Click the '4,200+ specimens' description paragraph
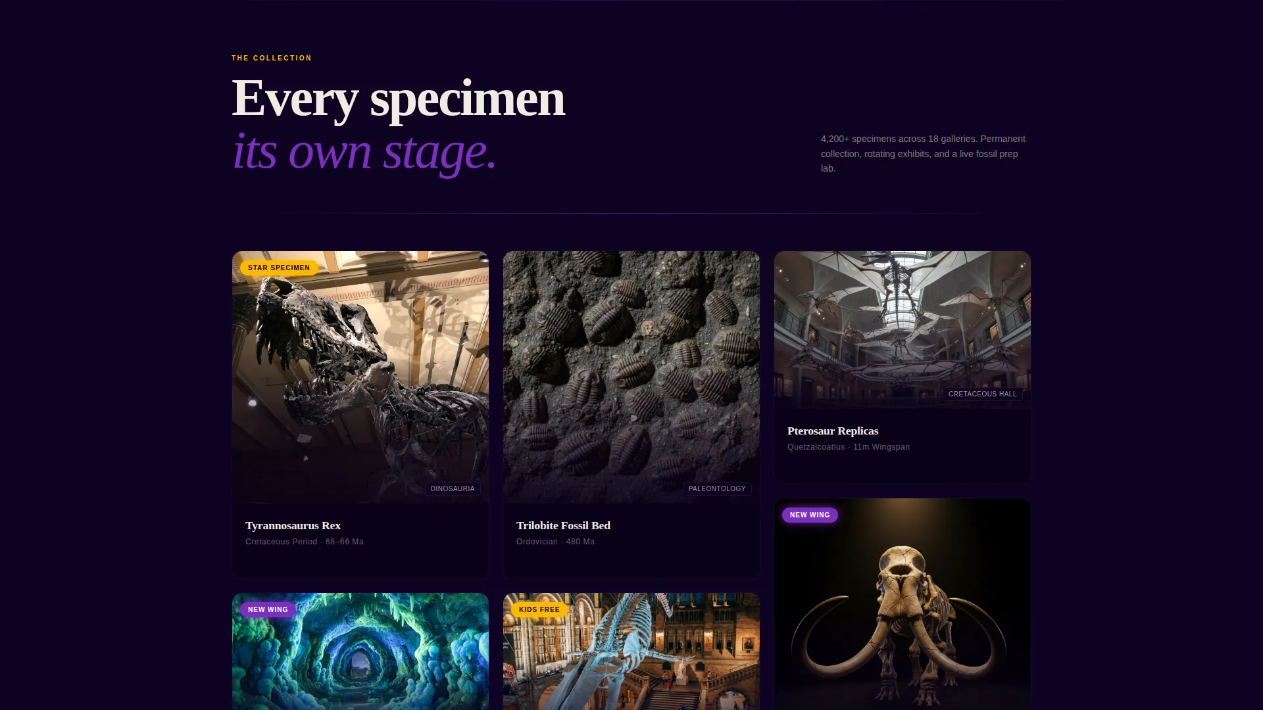This screenshot has width=1263, height=710. [924, 153]
